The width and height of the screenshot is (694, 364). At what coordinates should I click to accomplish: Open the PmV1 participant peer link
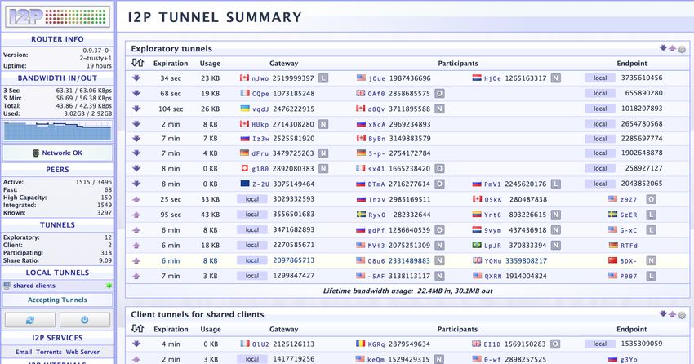pos(492,184)
